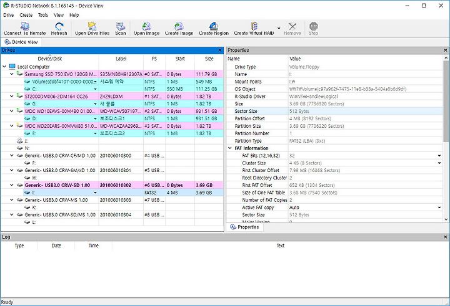Open the Create menu
The image size is (450, 306).
point(26,15)
